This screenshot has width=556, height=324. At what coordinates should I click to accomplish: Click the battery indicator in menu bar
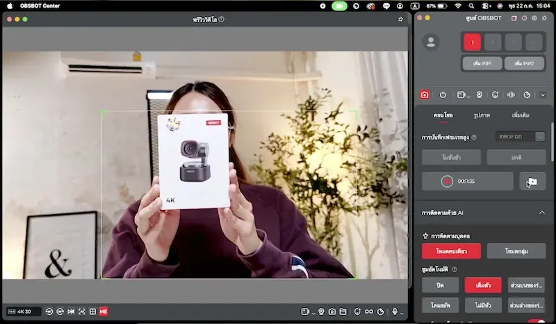pyautogui.click(x=436, y=6)
